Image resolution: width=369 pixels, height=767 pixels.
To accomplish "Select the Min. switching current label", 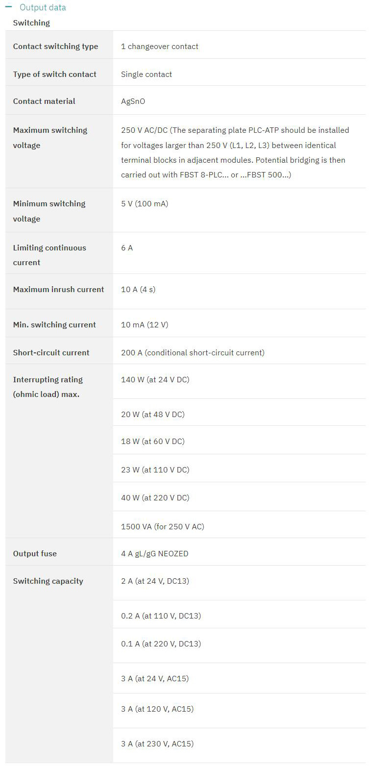I will tap(54, 325).
